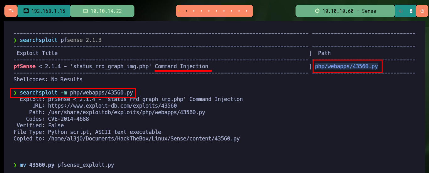Screen dimensions: 429x173
Task: Open the power menu button
Action: 422,11
